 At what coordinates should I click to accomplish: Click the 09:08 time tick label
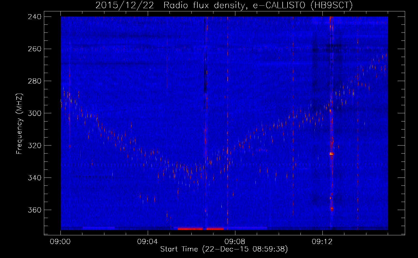click(235, 242)
